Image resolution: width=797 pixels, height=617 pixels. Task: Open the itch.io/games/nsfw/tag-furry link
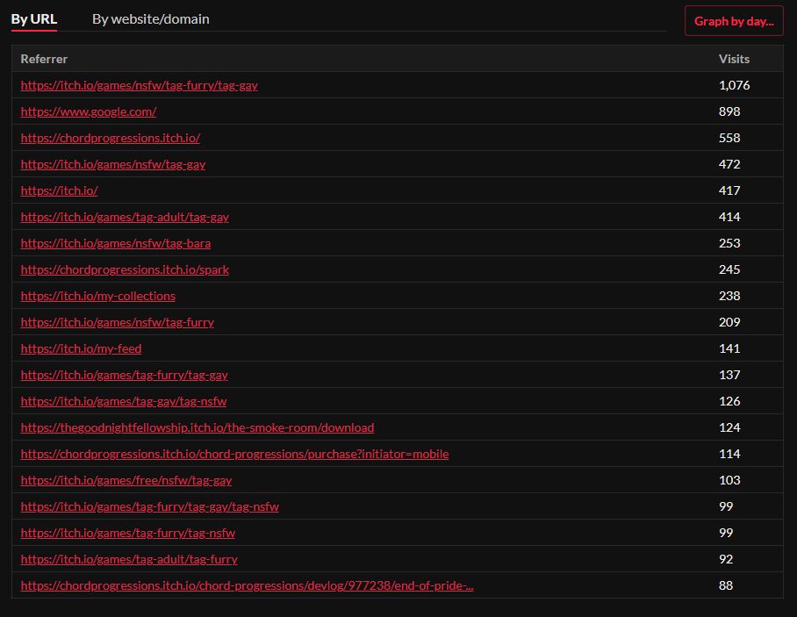118,323
